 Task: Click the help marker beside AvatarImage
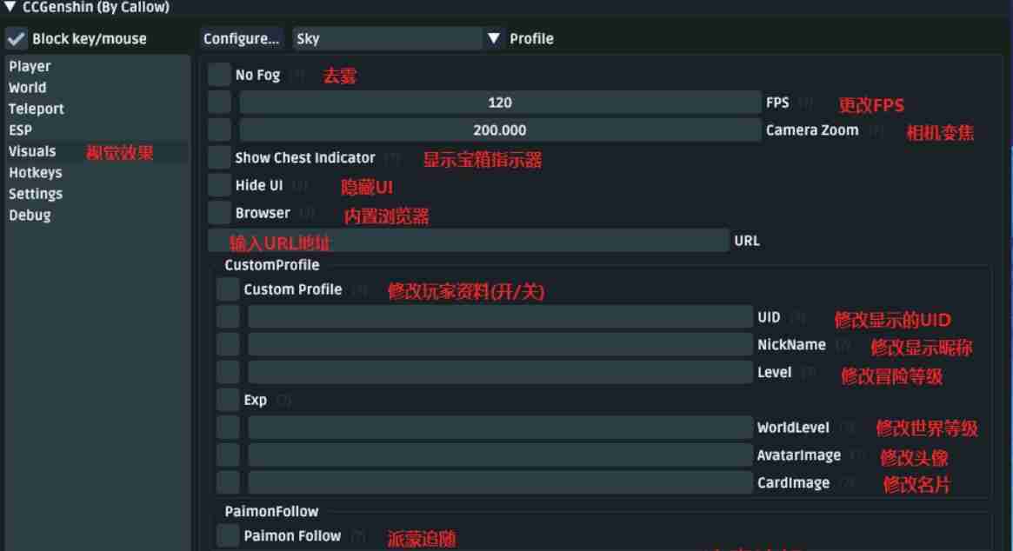pos(857,456)
